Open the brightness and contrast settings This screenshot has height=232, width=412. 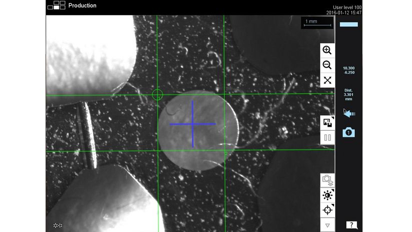(327, 195)
